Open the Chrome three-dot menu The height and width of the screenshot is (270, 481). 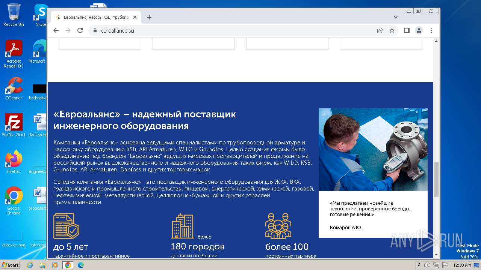coord(431,31)
